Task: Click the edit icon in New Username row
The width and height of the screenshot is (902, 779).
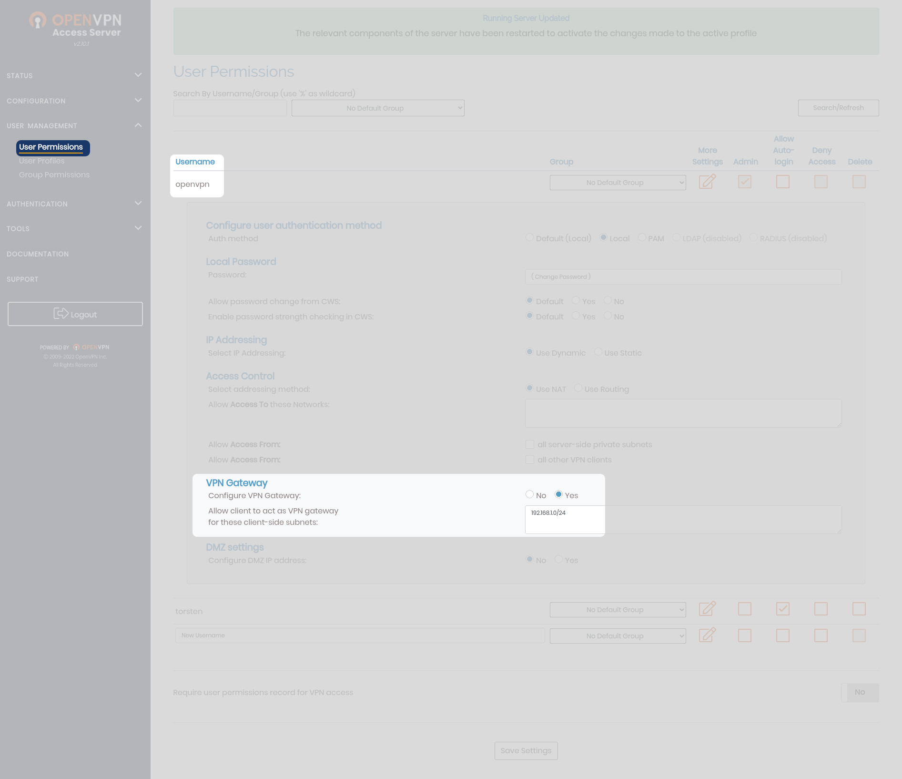Action: (x=707, y=635)
